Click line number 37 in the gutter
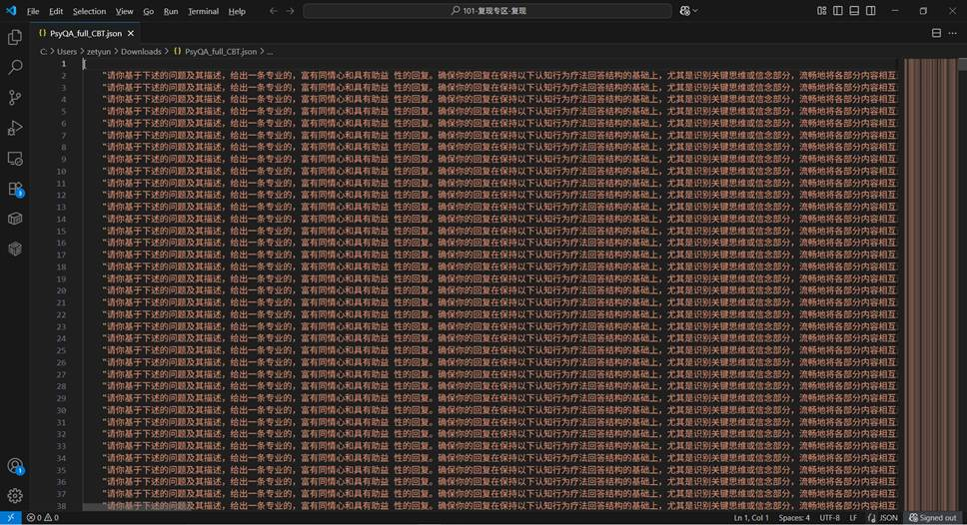 [x=61, y=494]
